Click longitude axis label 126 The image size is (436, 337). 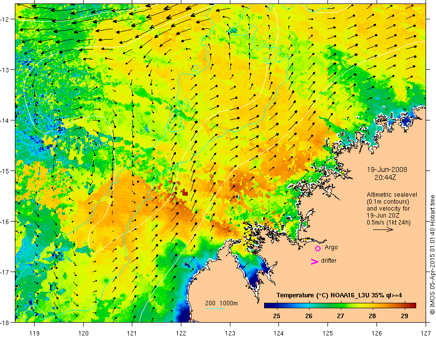(377, 333)
